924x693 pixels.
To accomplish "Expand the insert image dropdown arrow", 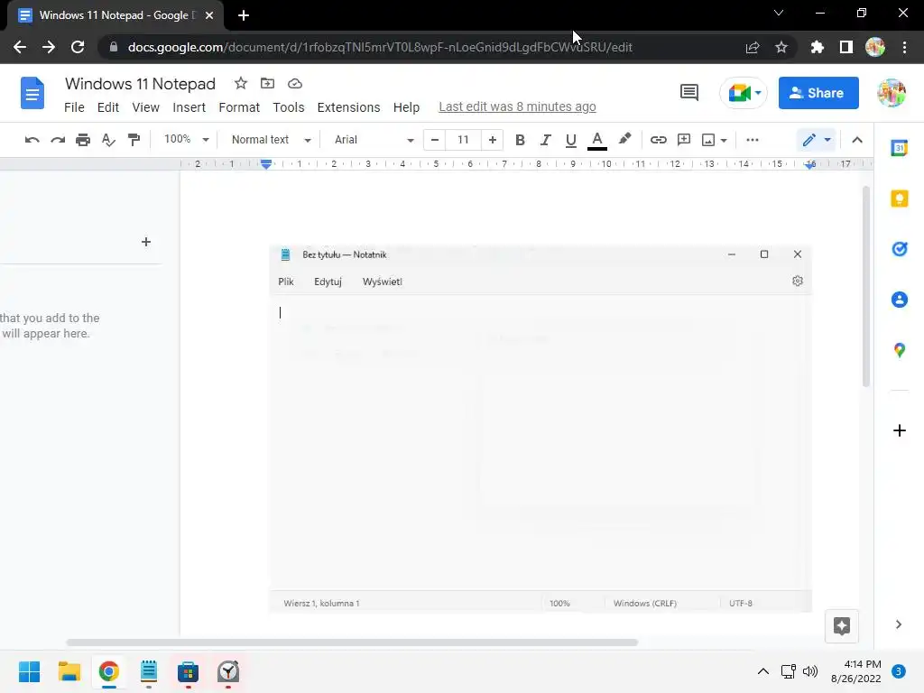I will point(724,140).
